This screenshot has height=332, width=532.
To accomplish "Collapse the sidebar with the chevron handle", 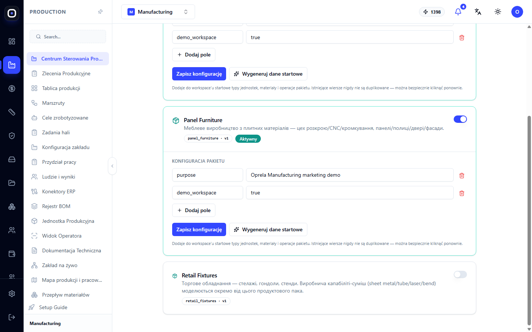I will click(x=112, y=166).
